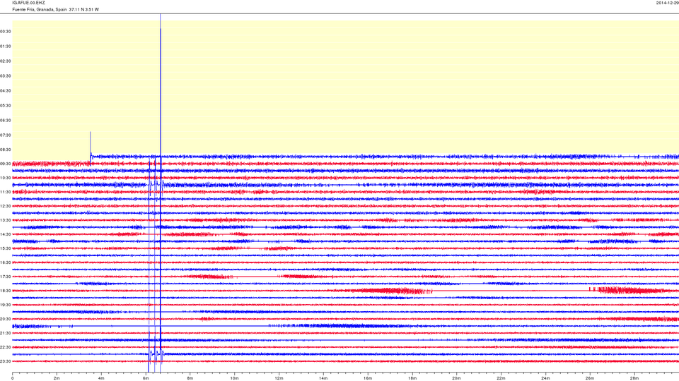Click the '21:30' row label
Viewport: 679px width, 381px height.
6,333
